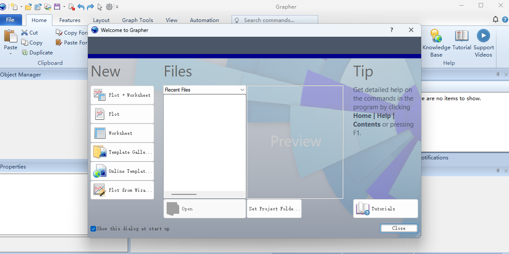Image resolution: width=509 pixels, height=254 pixels.
Task: Click the Open file folder icon
Action: 28,6
